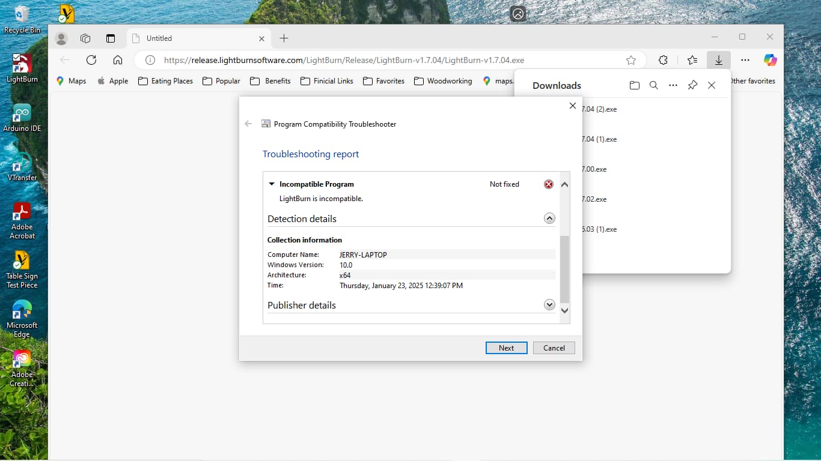Open Finicial Links bookmarks folder
821x461 pixels.
327,81
